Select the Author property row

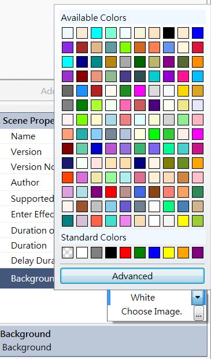(x=27, y=183)
